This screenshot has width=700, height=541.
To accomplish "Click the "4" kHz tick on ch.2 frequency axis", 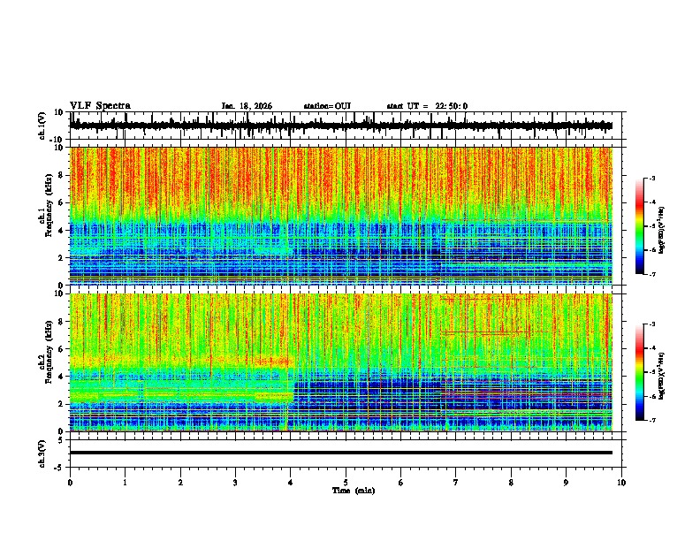I will (61, 377).
